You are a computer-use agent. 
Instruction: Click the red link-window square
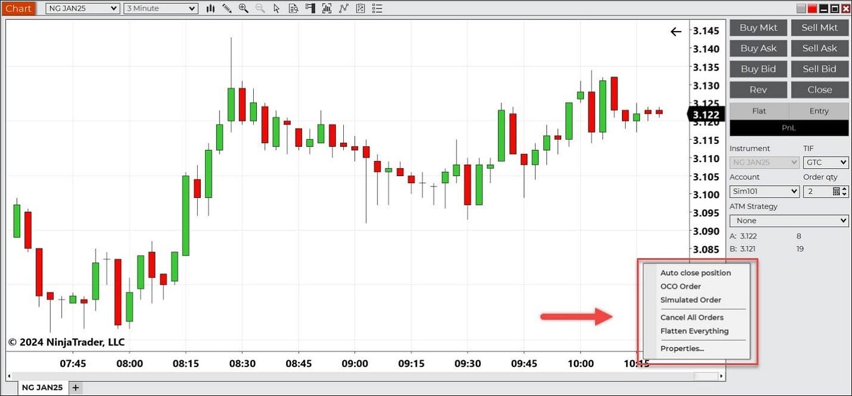coord(812,9)
